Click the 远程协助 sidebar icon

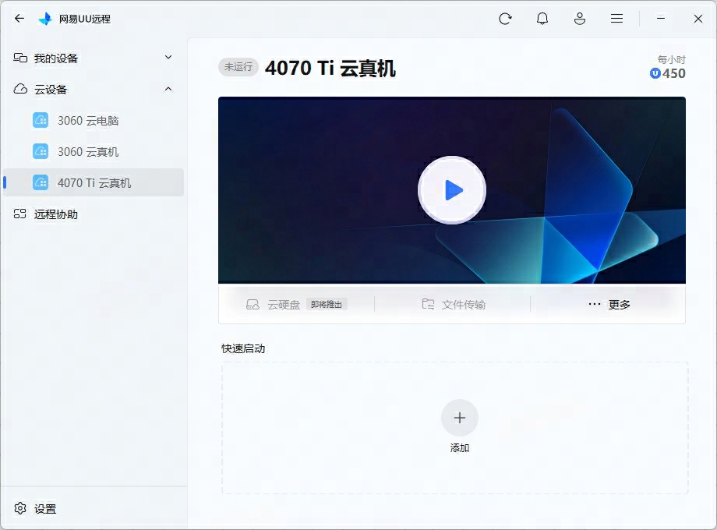point(19,214)
